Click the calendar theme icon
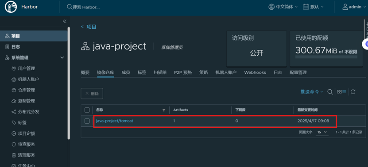Image resolution: width=368 pixels, height=167 pixels. click(x=306, y=7)
